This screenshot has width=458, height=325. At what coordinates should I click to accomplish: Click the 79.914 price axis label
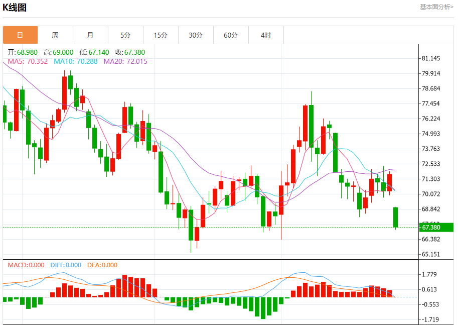431,73
